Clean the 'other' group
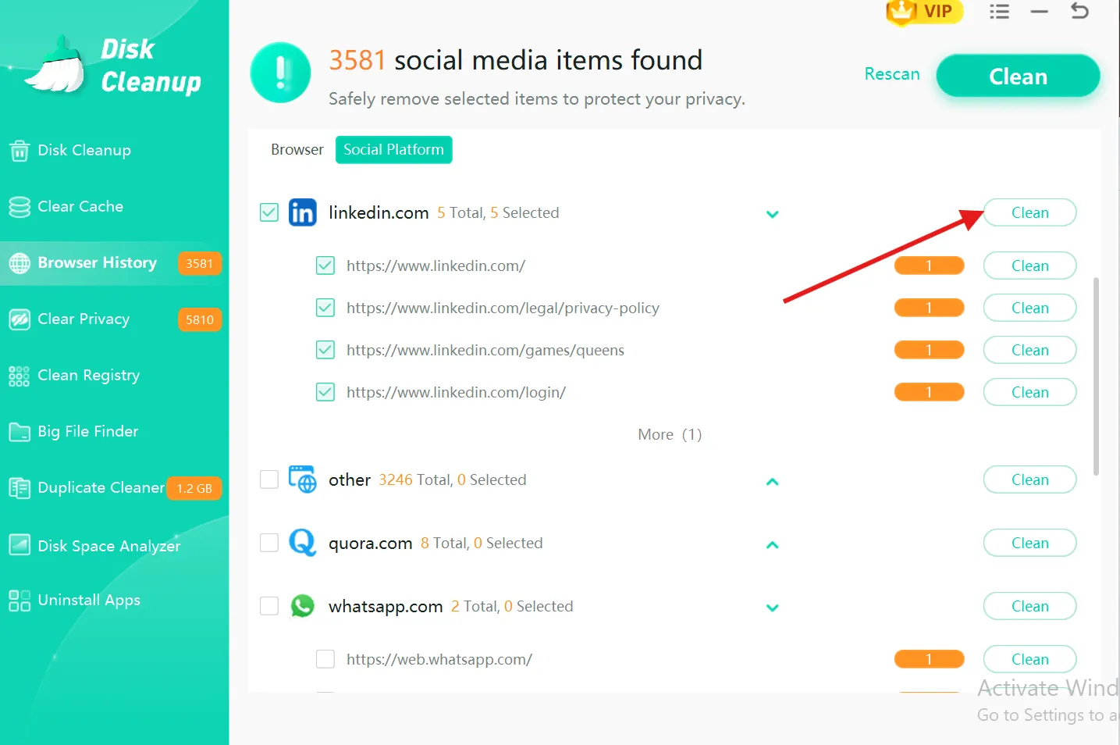Screen dimensions: 1120x745 tap(1029, 479)
